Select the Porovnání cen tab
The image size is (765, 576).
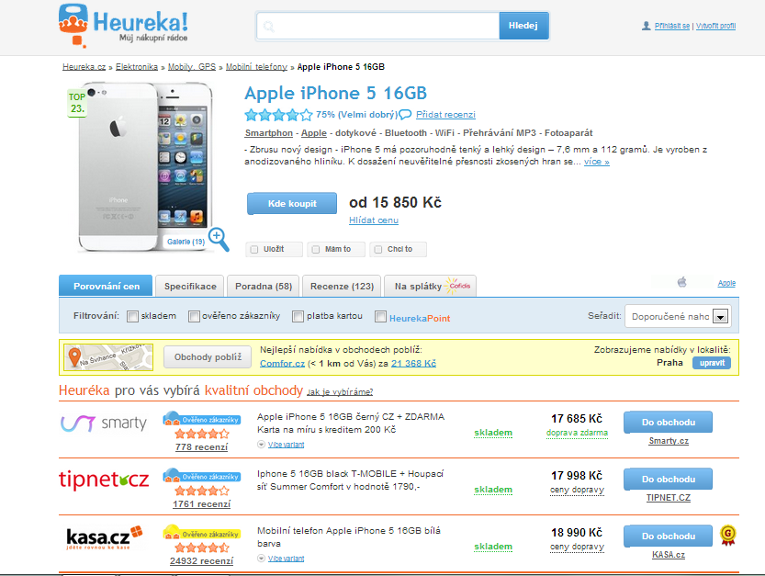[x=106, y=286]
